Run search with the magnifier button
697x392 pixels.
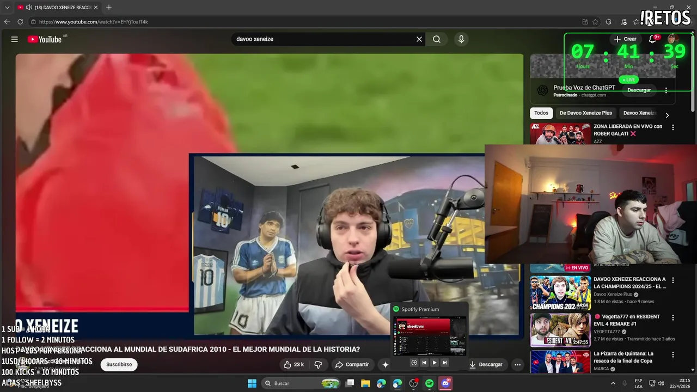pos(437,39)
